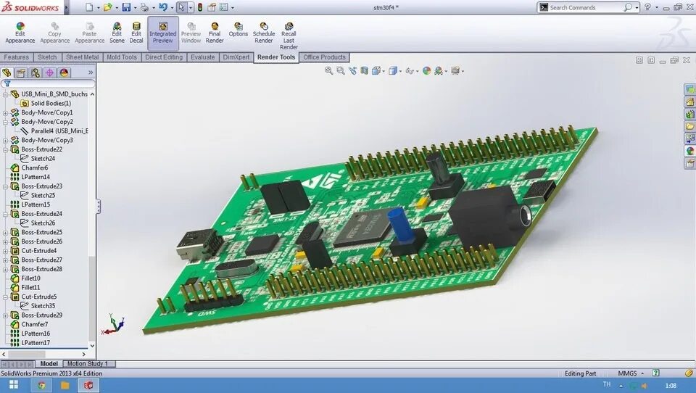Select Sketch35 under Cut-Extrude5
The width and height of the screenshot is (696, 393).
click(x=43, y=305)
